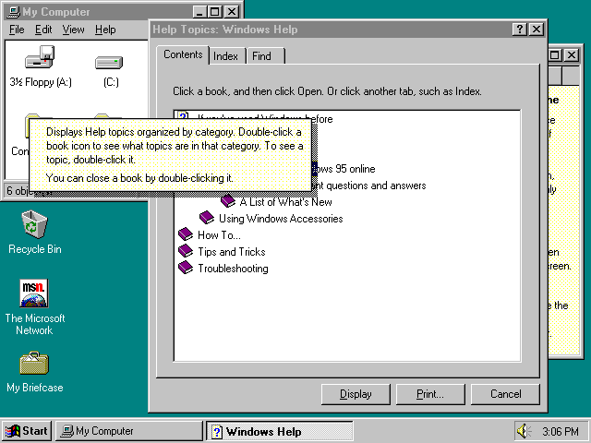Minimize the My Computer window
591x443 pixels.
tap(199, 12)
